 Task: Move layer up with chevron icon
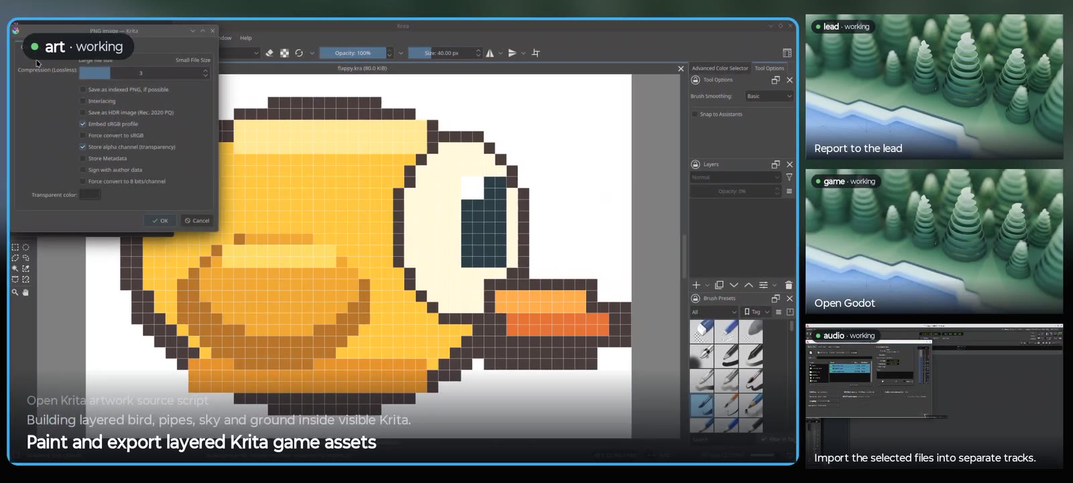pos(748,285)
